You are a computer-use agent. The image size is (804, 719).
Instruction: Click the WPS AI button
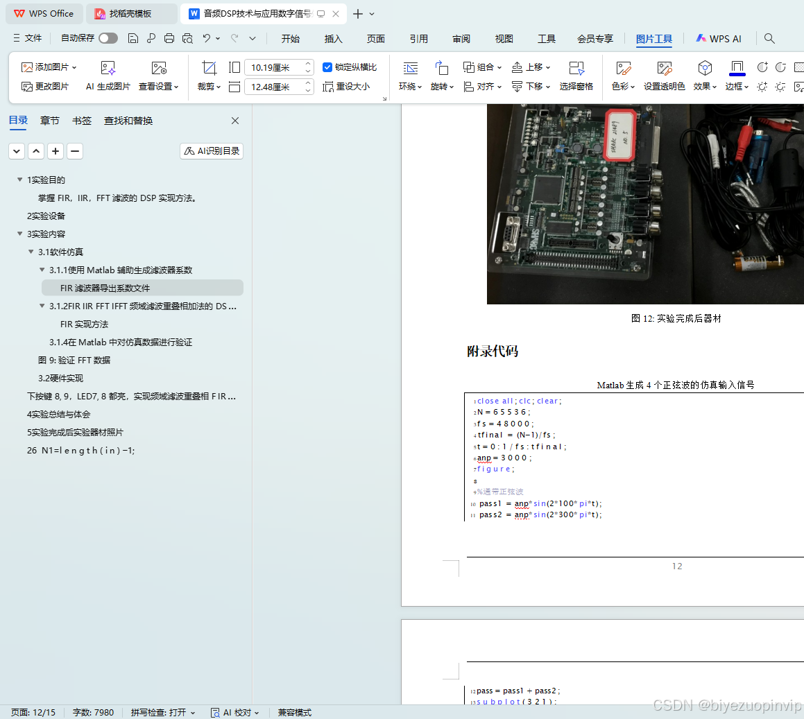coord(719,38)
